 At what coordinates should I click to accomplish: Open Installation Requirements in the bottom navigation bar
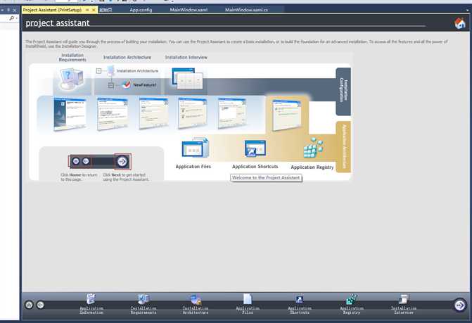pos(143,304)
